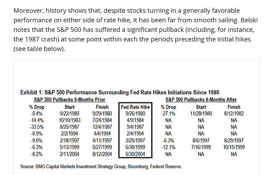The width and height of the screenshot is (273, 175).
Task: Select the 10/15/1999 finish date
Action: 234,147
